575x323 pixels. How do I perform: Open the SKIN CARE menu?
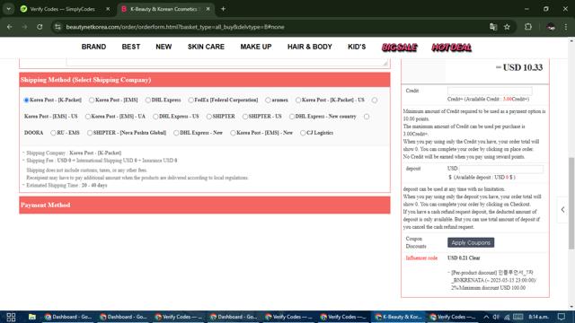click(206, 47)
